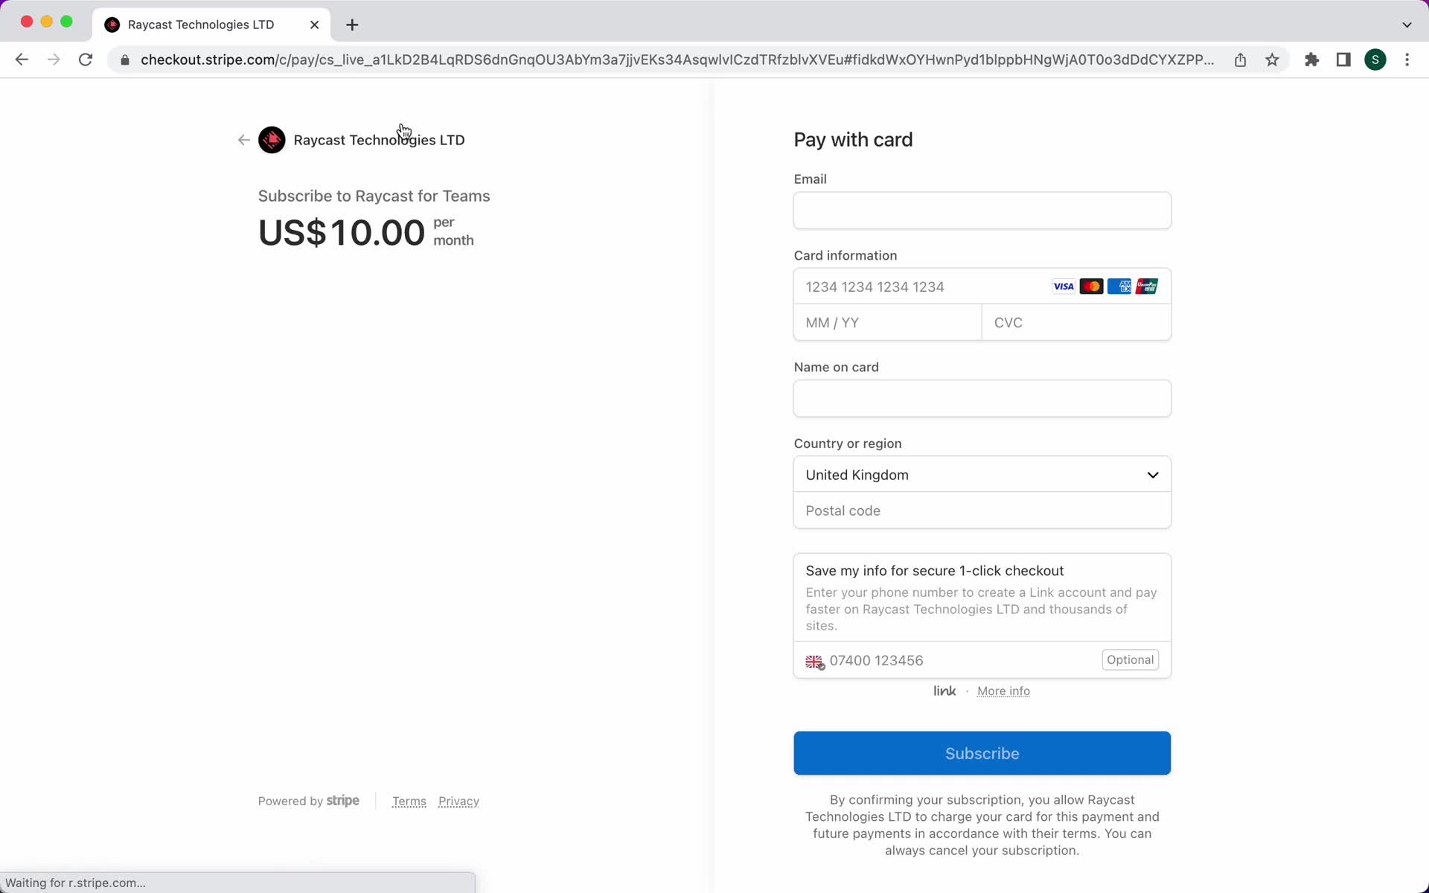Click the Terms link in footer
Image resolution: width=1429 pixels, height=893 pixels.
(409, 801)
